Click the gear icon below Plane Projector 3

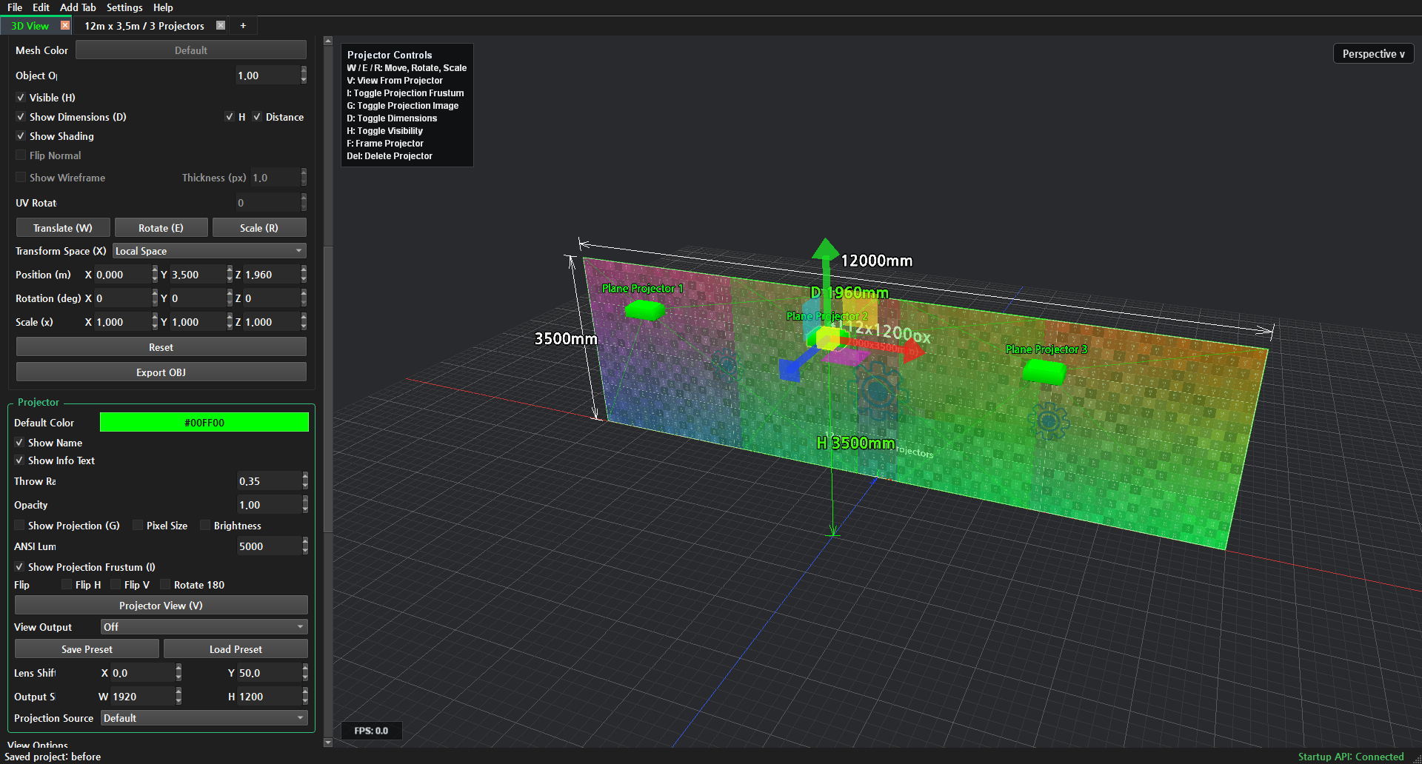pyautogui.click(x=1048, y=421)
